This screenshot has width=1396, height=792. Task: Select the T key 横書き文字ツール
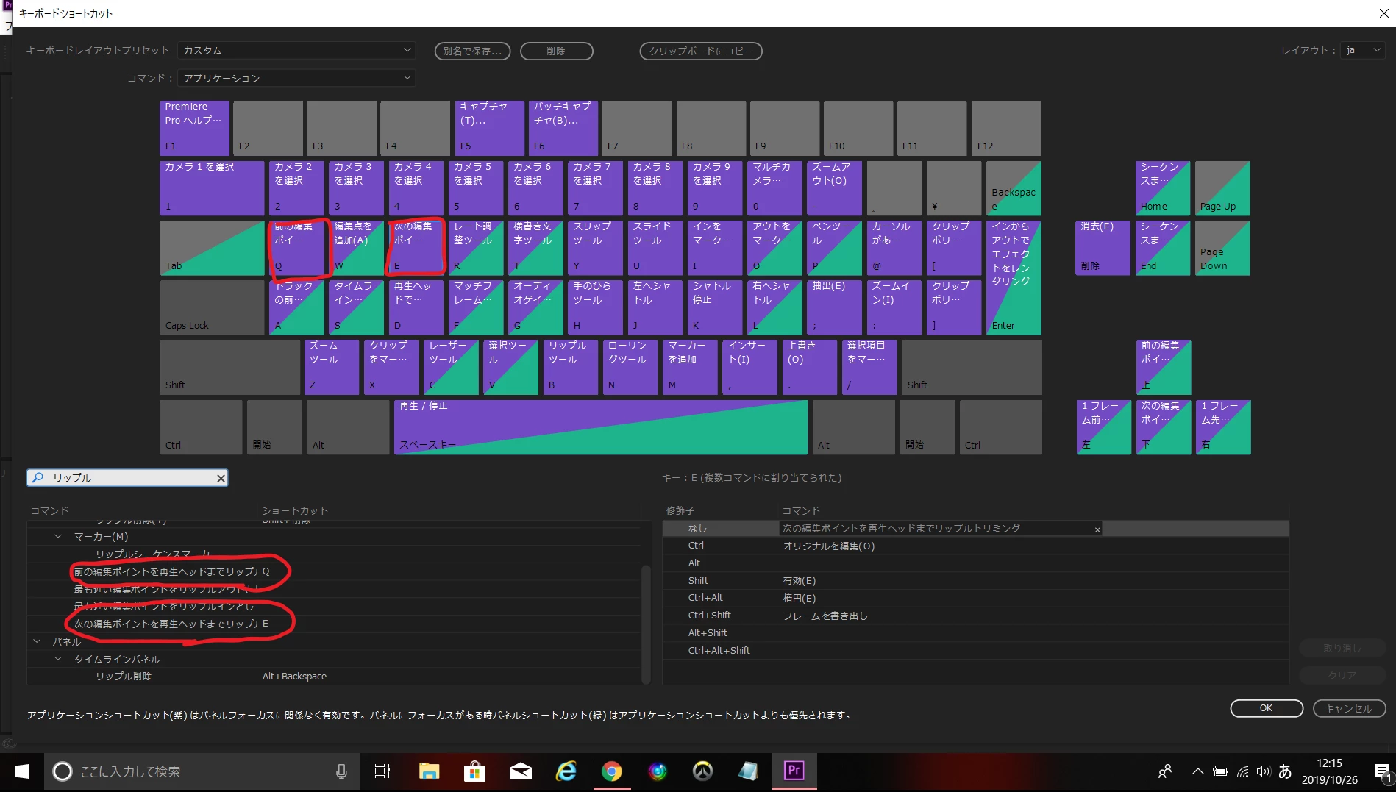(535, 248)
